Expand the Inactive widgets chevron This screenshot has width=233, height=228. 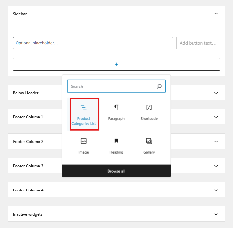(216, 214)
